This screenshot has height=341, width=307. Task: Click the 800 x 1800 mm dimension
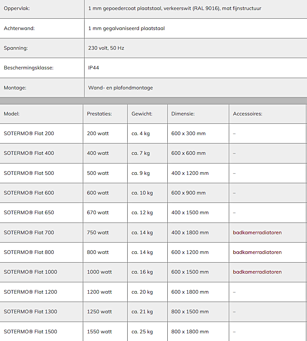(x=190, y=332)
